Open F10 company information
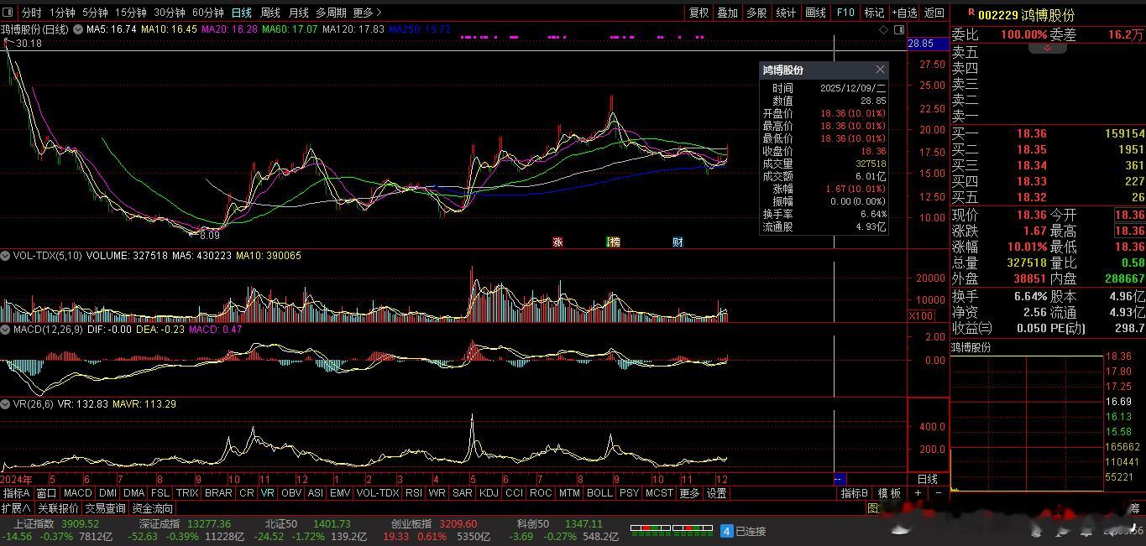 pos(845,13)
